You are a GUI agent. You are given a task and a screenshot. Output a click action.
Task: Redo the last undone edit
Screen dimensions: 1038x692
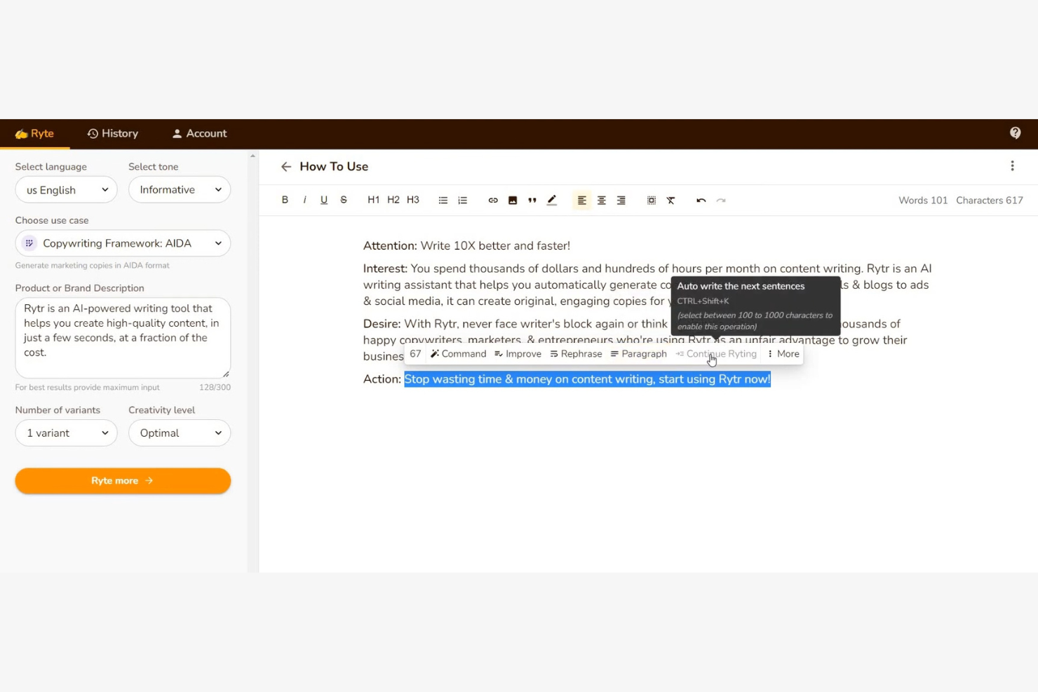(721, 200)
